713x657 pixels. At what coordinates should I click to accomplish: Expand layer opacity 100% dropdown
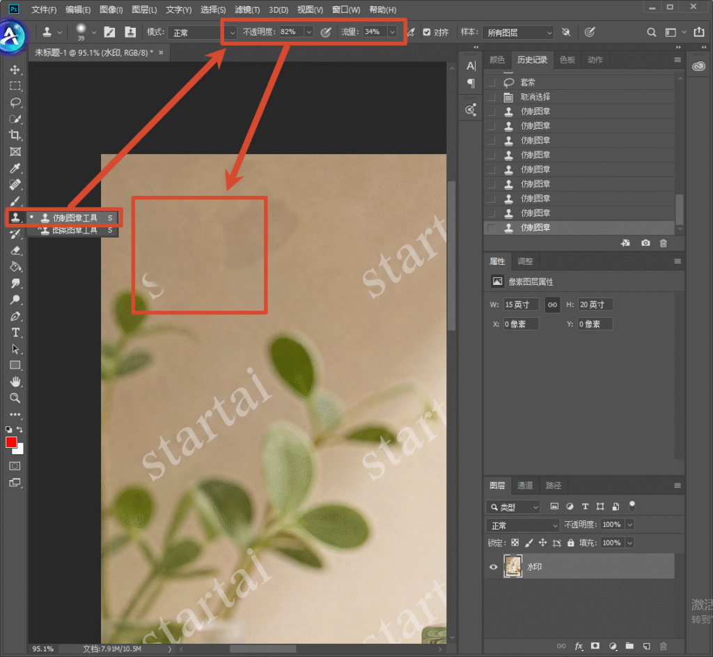coord(629,525)
